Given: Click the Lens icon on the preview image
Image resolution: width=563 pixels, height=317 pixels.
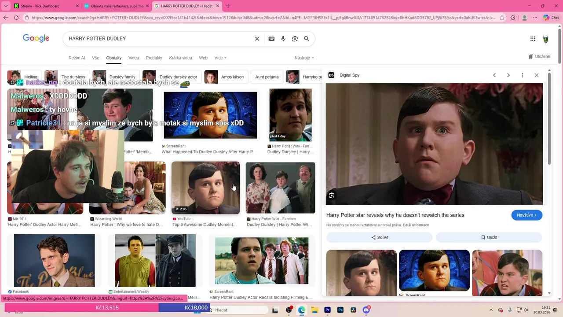Looking at the screenshot, I should (332, 195).
